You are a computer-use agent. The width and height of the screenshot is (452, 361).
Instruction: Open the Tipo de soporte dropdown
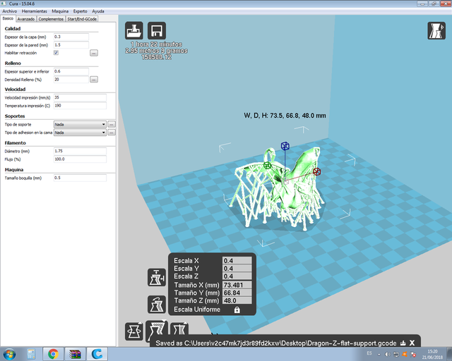tap(80, 124)
